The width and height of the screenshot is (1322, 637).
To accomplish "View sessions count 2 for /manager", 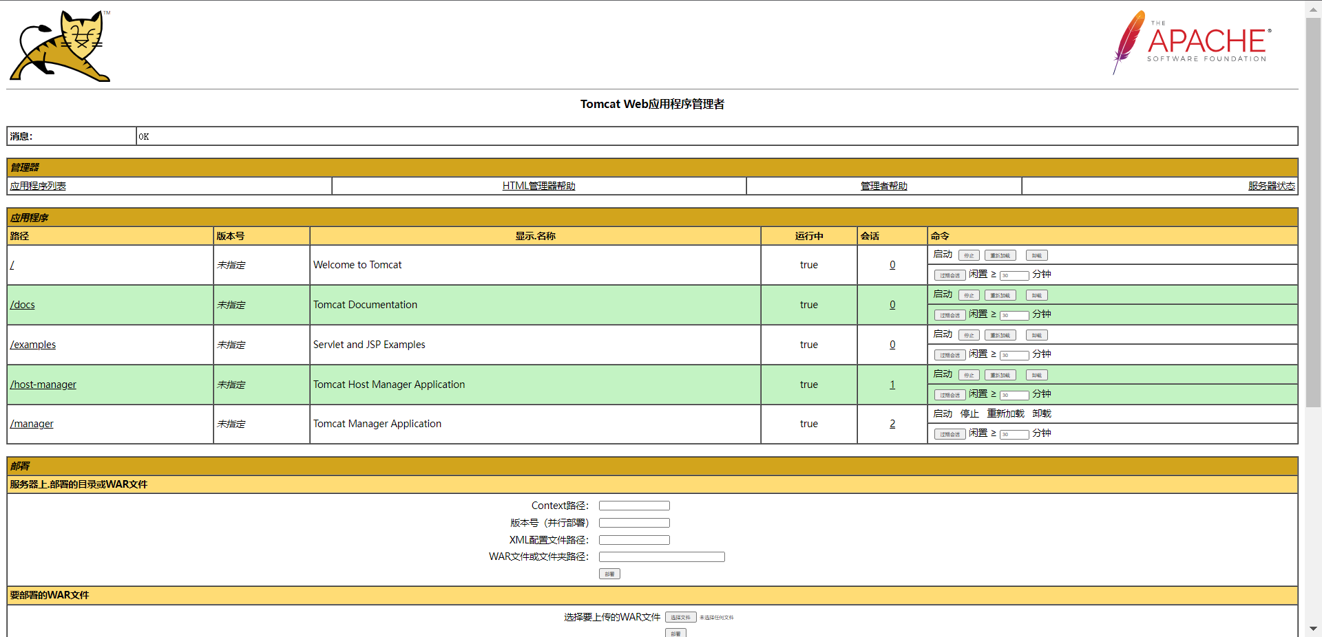I will [x=892, y=424].
